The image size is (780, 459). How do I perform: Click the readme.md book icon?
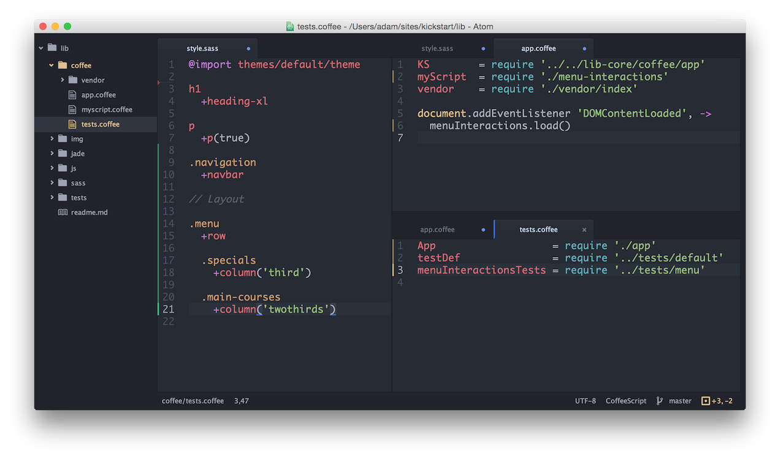[x=63, y=212]
